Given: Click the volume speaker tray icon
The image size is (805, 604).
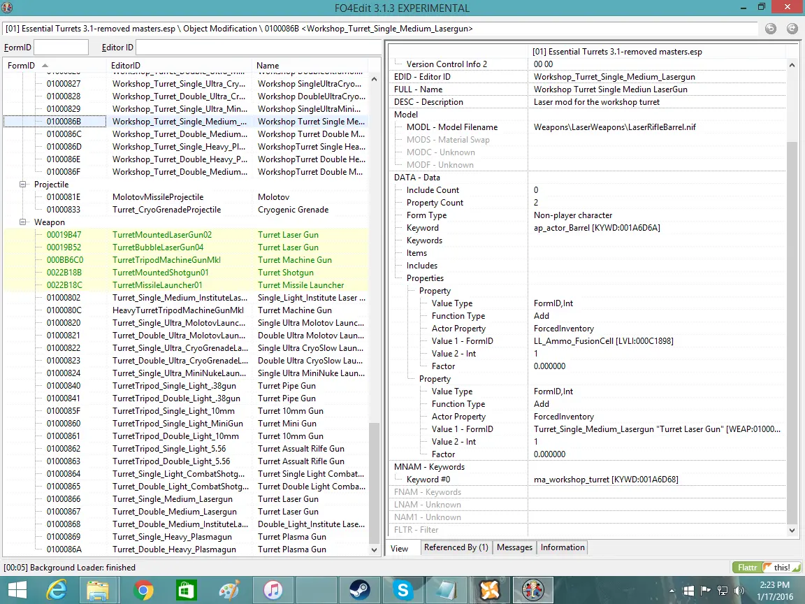Looking at the screenshot, I should click(739, 591).
